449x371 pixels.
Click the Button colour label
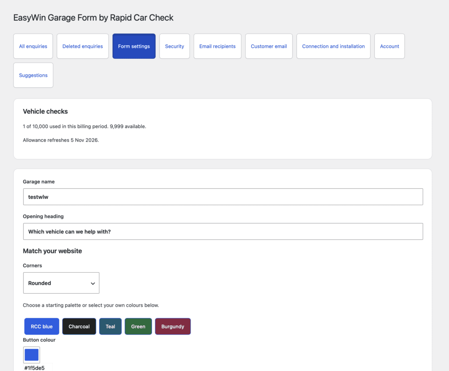[x=39, y=340]
